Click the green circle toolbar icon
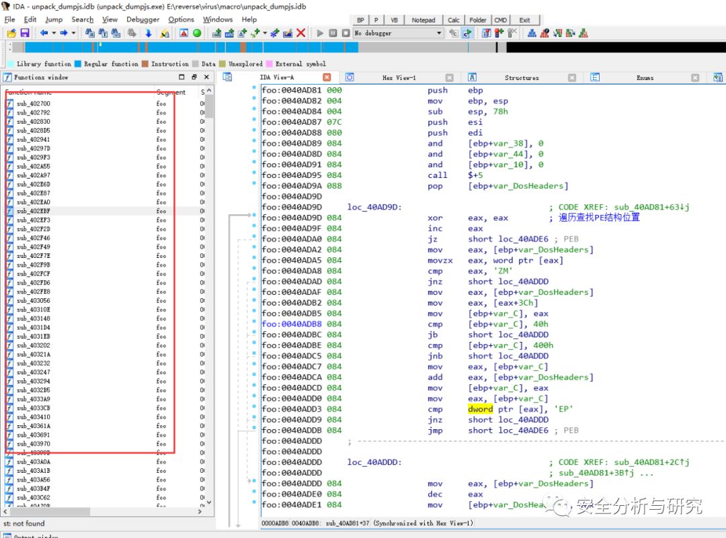Image resolution: width=726 pixels, height=538 pixels. [197, 33]
